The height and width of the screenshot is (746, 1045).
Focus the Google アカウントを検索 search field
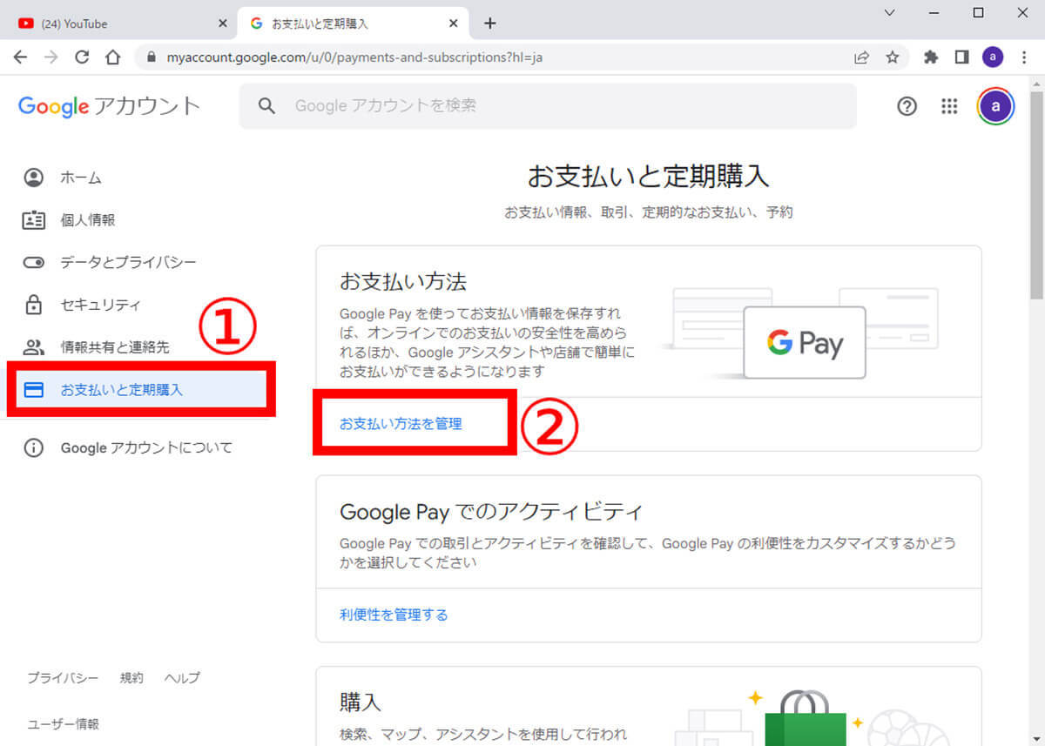coord(548,106)
